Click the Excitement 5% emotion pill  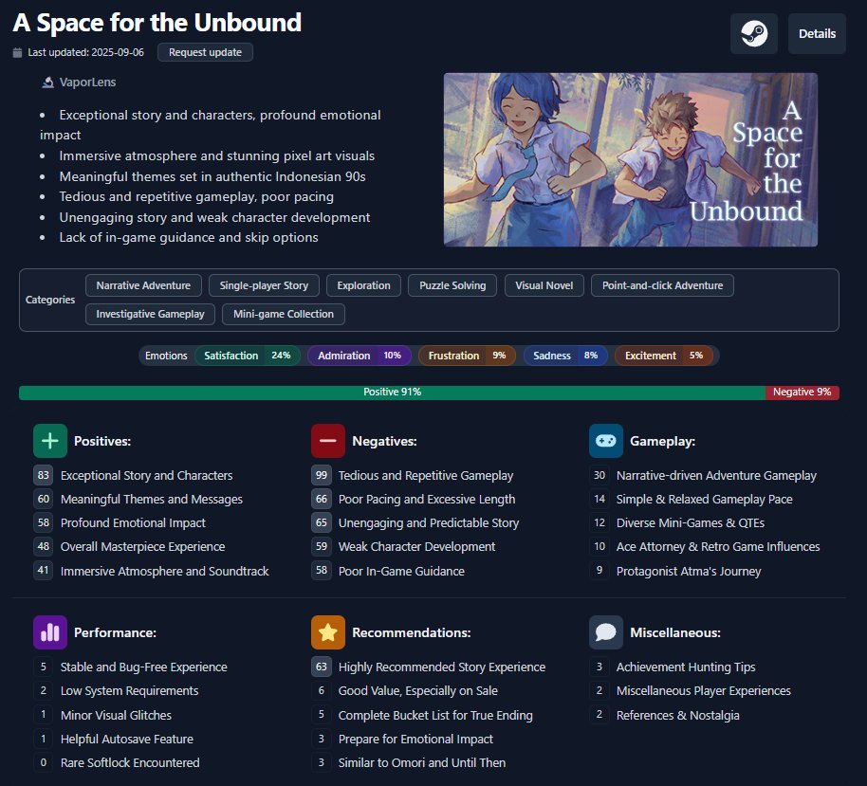[663, 356]
